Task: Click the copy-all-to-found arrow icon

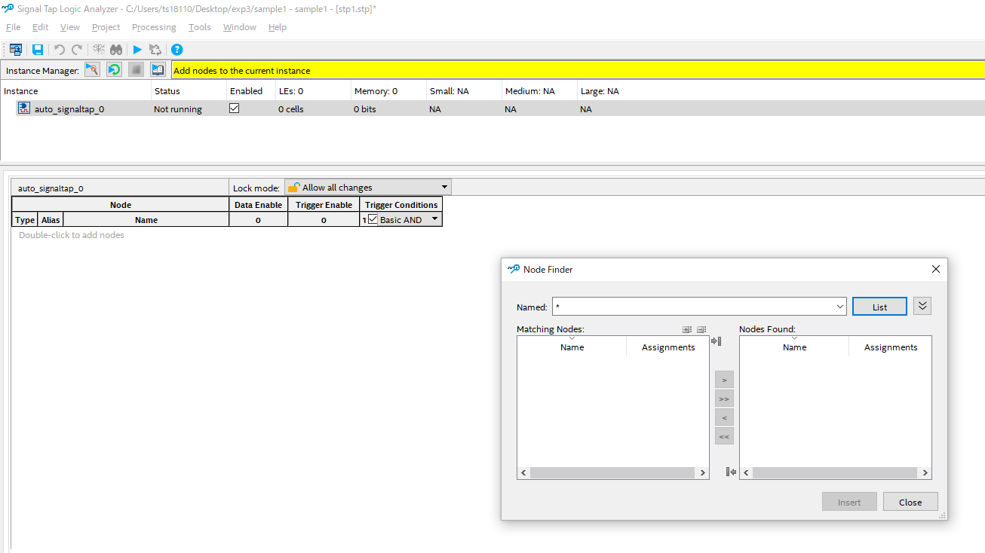Action: (x=717, y=341)
